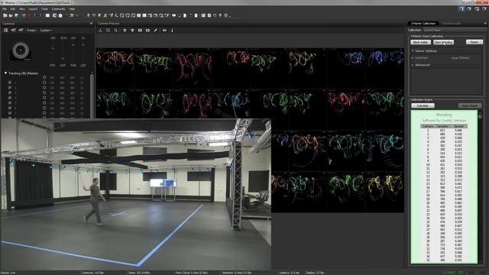Click the Calculate button
This screenshot has width=489, height=275.
[x=423, y=105]
